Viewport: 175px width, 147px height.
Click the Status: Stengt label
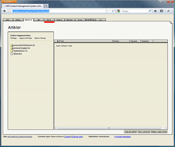point(40,38)
